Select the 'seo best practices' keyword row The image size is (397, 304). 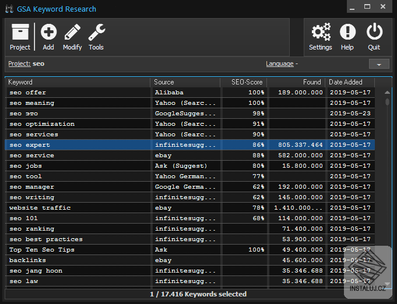(x=190, y=239)
